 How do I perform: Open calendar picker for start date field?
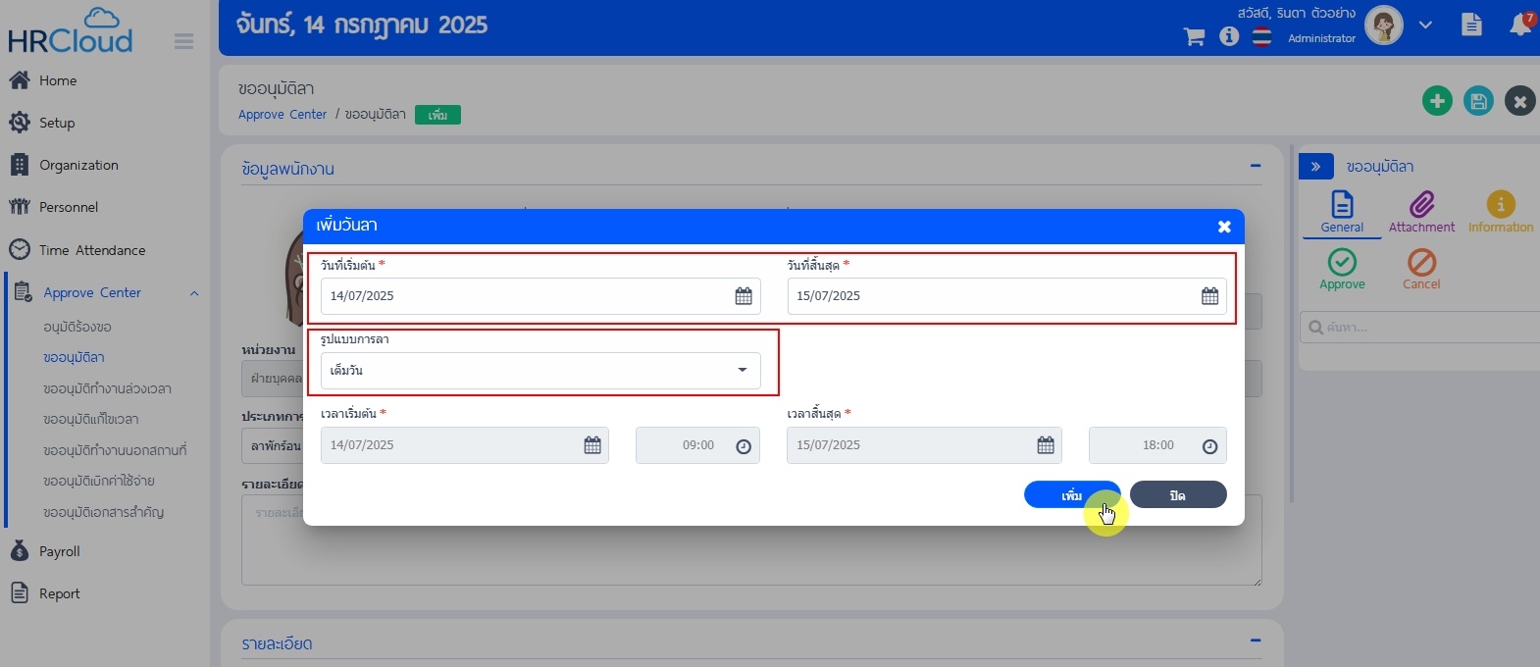click(x=744, y=296)
